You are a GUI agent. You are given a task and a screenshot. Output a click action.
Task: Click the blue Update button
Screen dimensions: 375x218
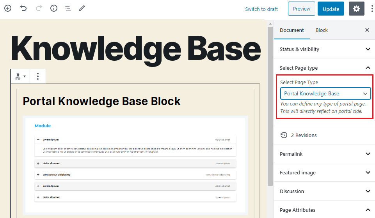coord(331,9)
